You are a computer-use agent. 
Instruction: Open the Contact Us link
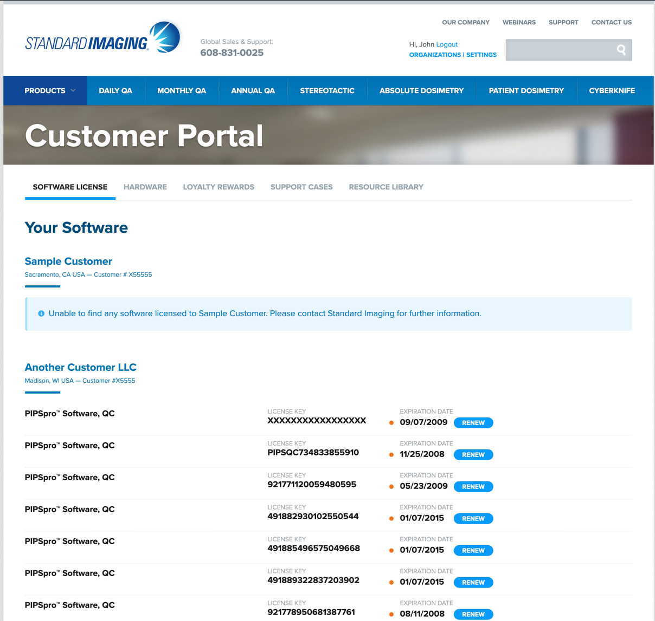coord(612,22)
